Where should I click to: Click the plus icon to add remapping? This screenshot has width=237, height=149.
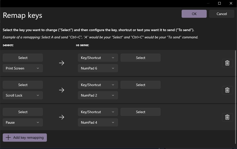pos(8,137)
